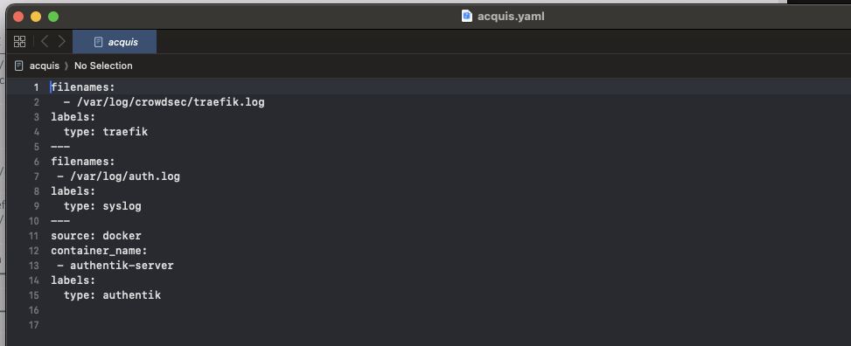
Task: Open the acquis breadcrumb item
Action: point(44,66)
